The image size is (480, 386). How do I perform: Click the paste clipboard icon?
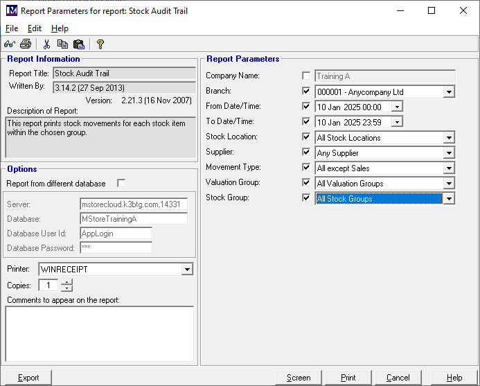point(79,44)
